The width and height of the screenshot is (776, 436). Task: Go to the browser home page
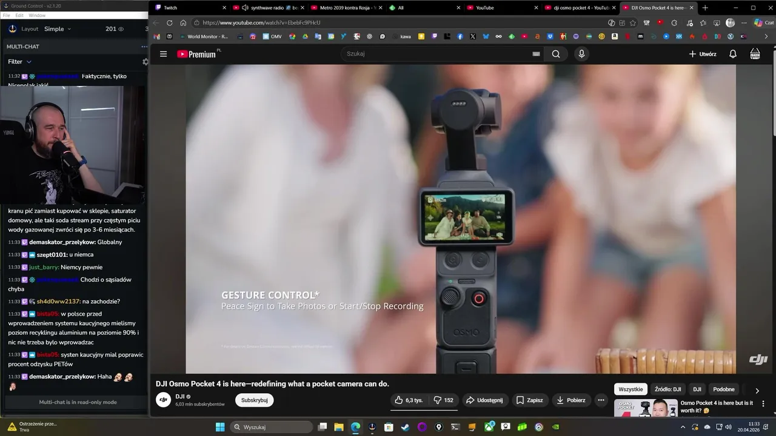point(183,22)
